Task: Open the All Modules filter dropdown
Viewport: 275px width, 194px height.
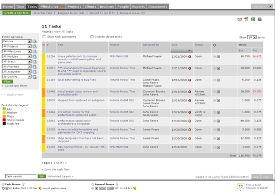Action: coord(17,57)
